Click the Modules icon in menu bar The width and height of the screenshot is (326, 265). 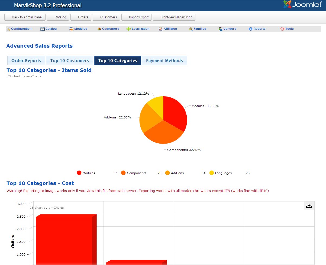click(71, 29)
